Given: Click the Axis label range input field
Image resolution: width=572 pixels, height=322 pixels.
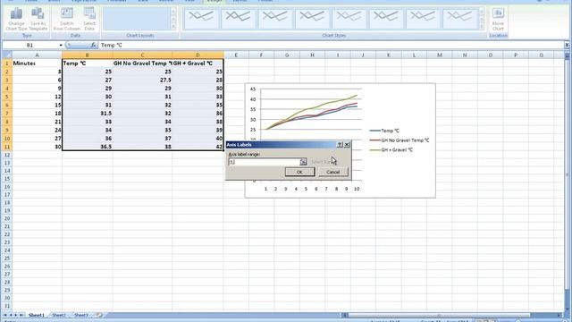Looking at the screenshot, I should (264, 162).
